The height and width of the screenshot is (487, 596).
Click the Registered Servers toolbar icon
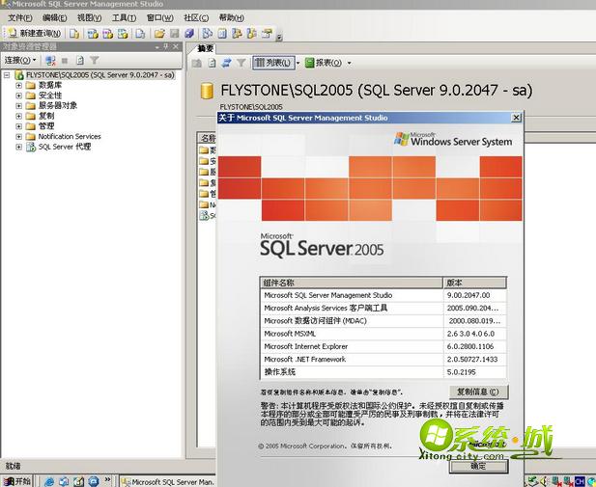click(x=207, y=34)
